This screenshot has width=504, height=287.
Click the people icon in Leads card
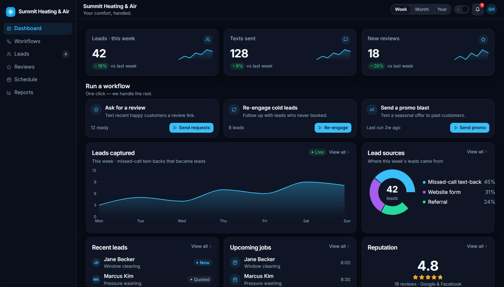pyautogui.click(x=208, y=40)
